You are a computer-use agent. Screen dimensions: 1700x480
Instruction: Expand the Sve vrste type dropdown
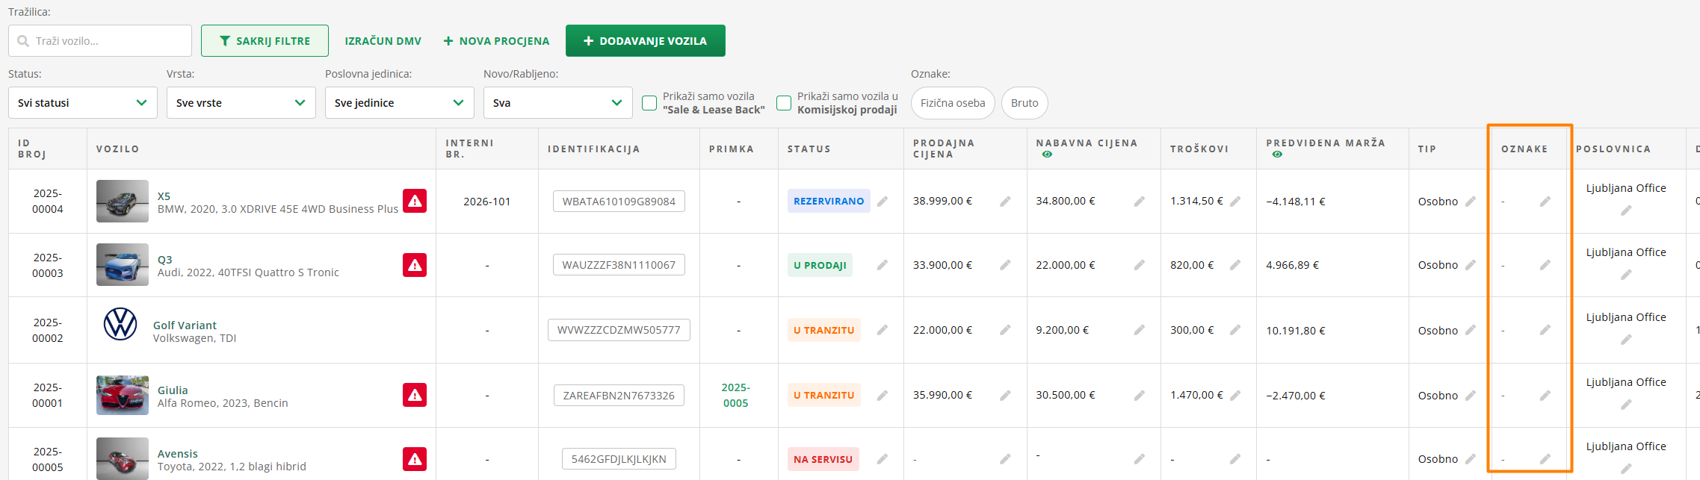[x=241, y=103]
